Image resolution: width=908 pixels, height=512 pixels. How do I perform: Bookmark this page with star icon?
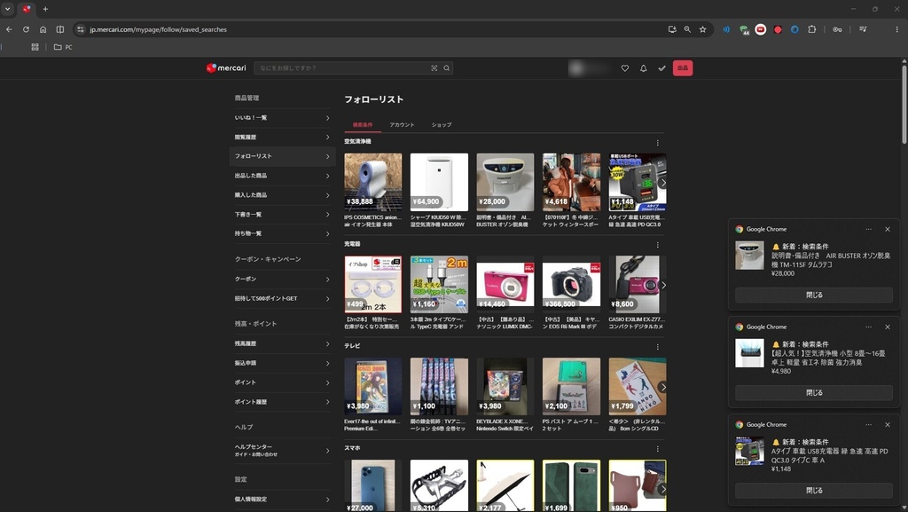click(702, 29)
